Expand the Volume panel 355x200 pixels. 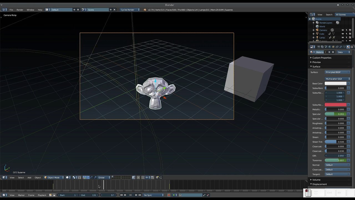[316, 180]
